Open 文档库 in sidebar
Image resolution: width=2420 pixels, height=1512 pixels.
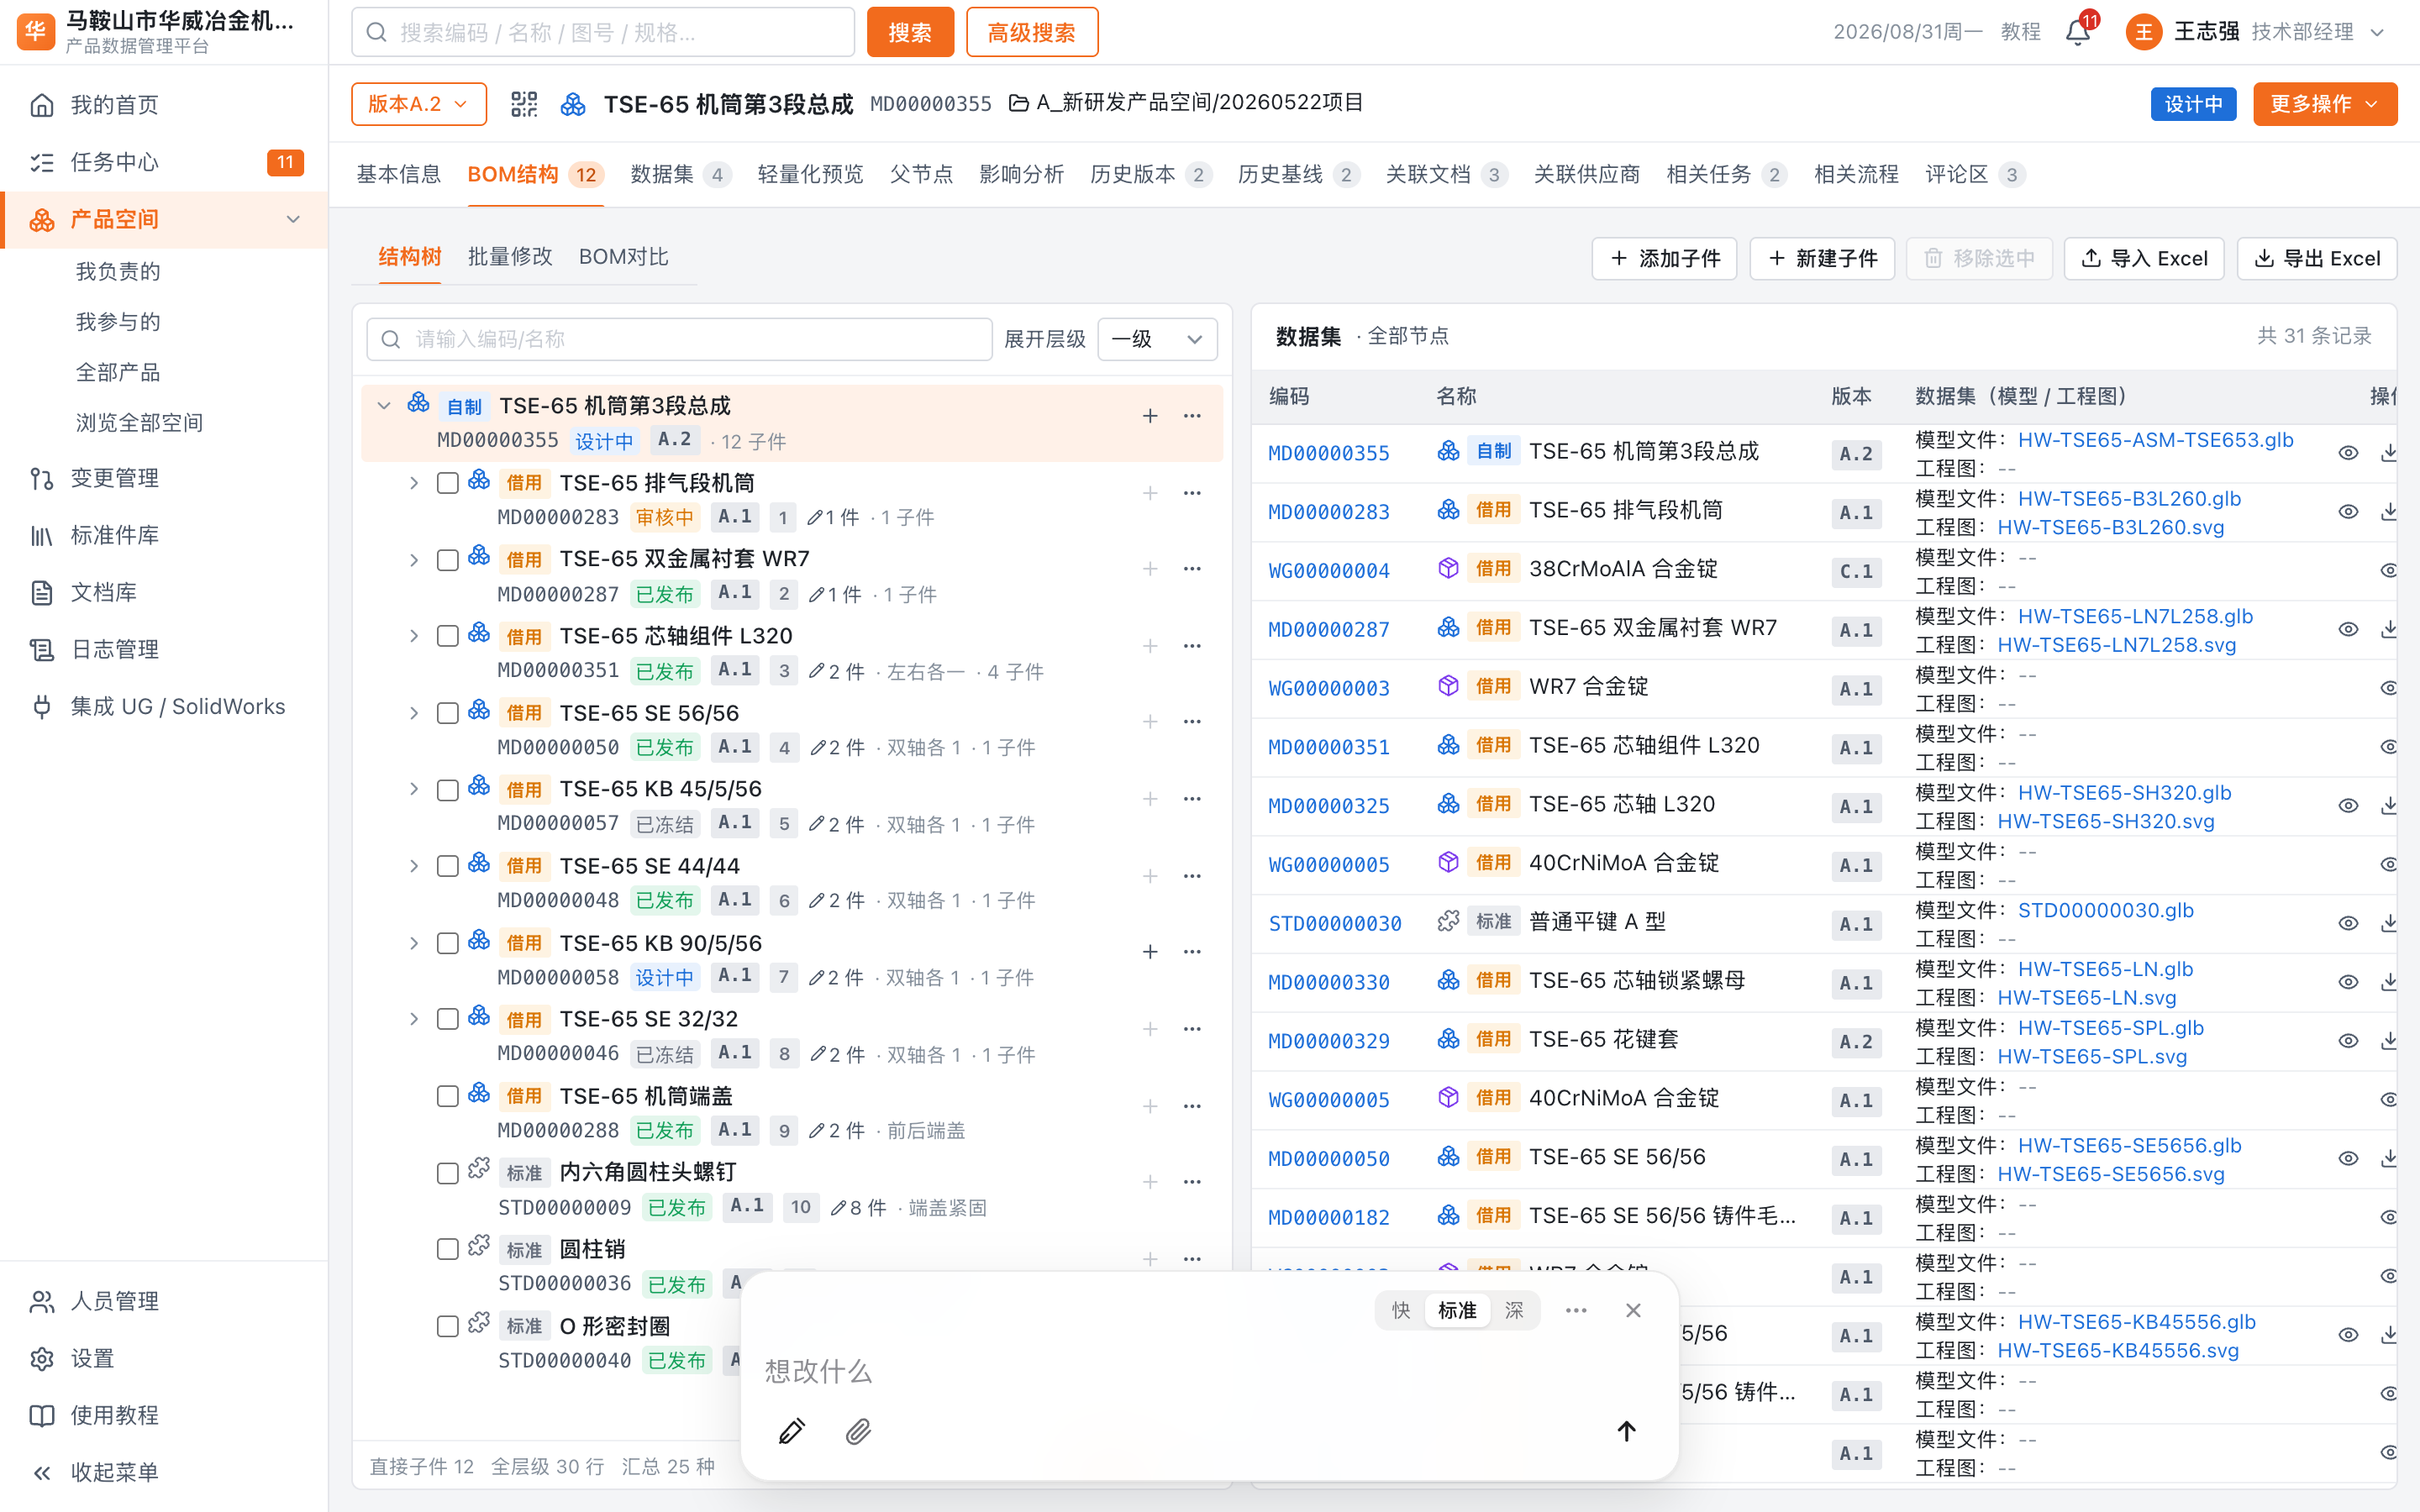point(164,592)
